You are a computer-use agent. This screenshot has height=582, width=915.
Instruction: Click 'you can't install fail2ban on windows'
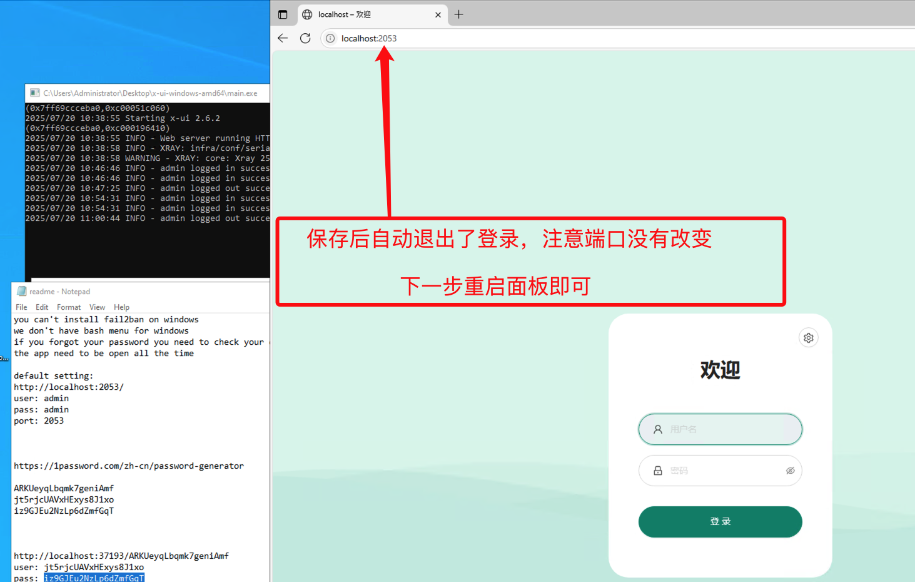[x=106, y=319]
